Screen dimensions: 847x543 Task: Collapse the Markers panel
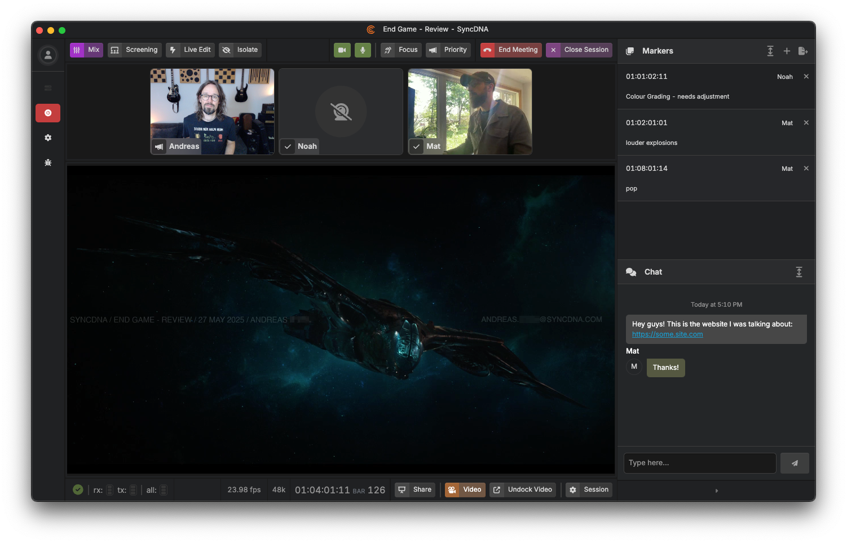coord(770,51)
